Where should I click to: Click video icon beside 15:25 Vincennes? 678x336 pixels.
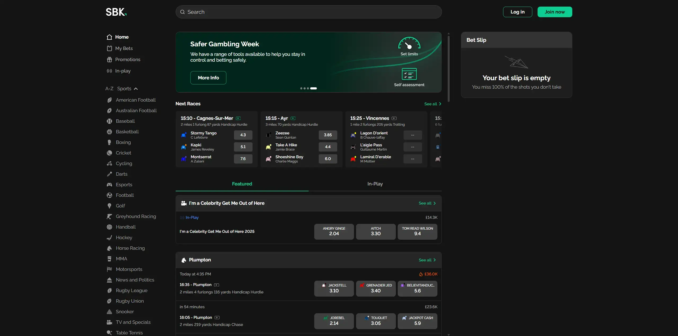coord(394,118)
